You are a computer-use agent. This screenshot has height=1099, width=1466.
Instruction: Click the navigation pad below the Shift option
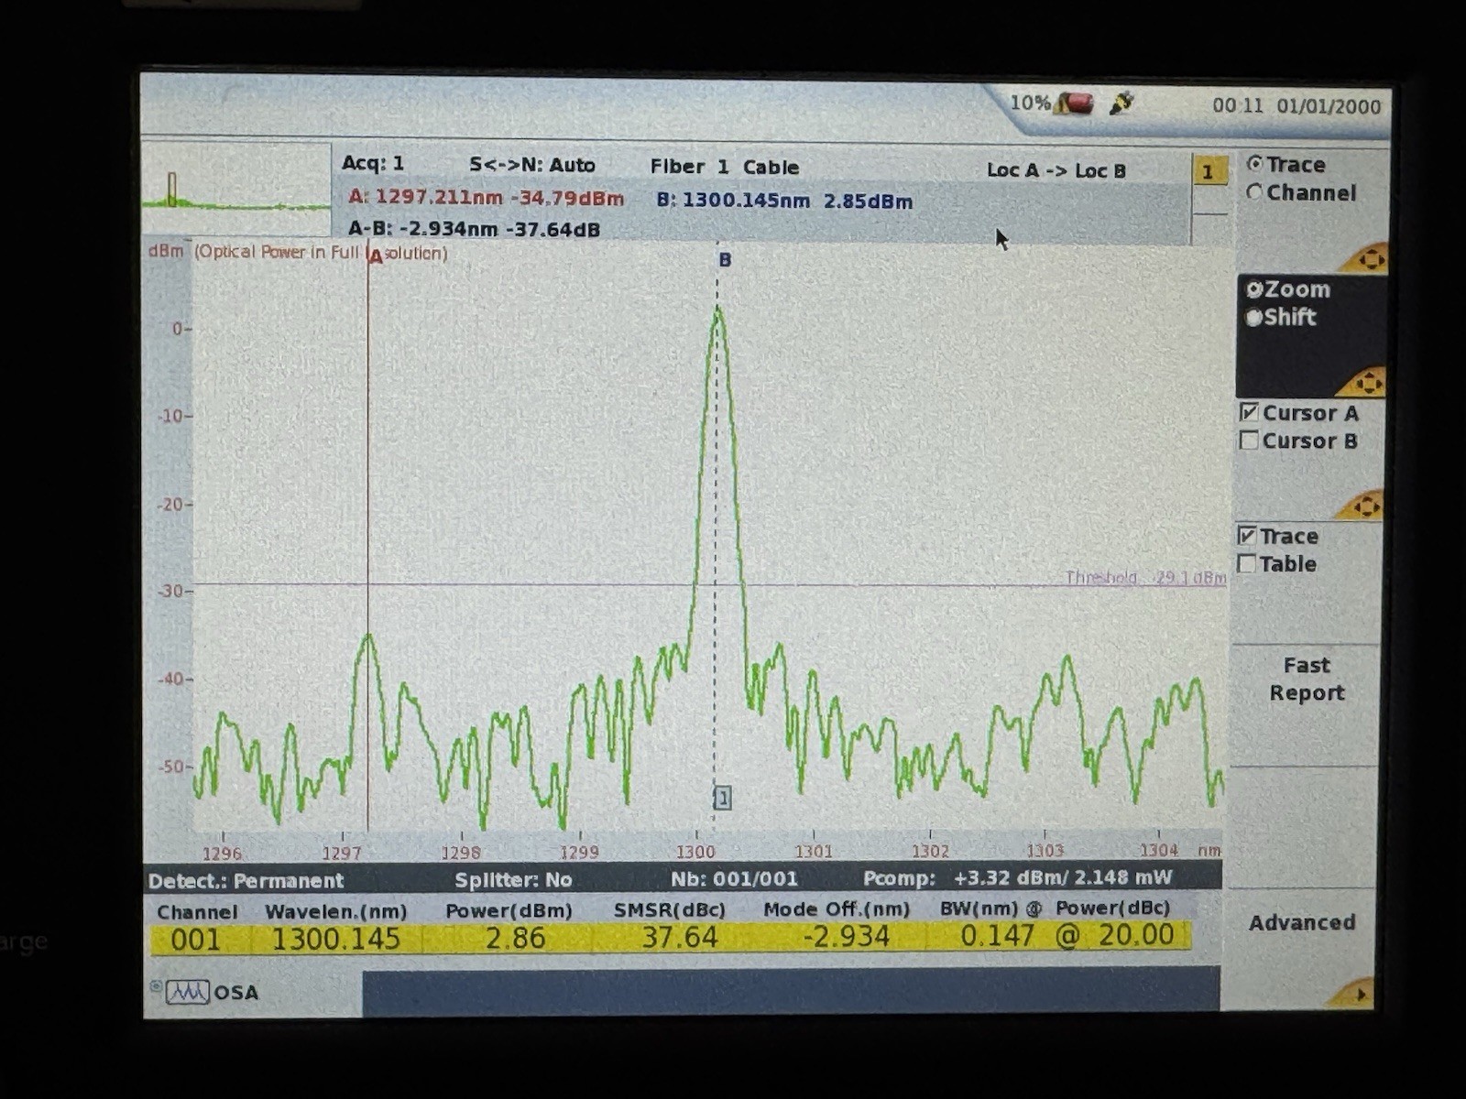pos(1369,383)
